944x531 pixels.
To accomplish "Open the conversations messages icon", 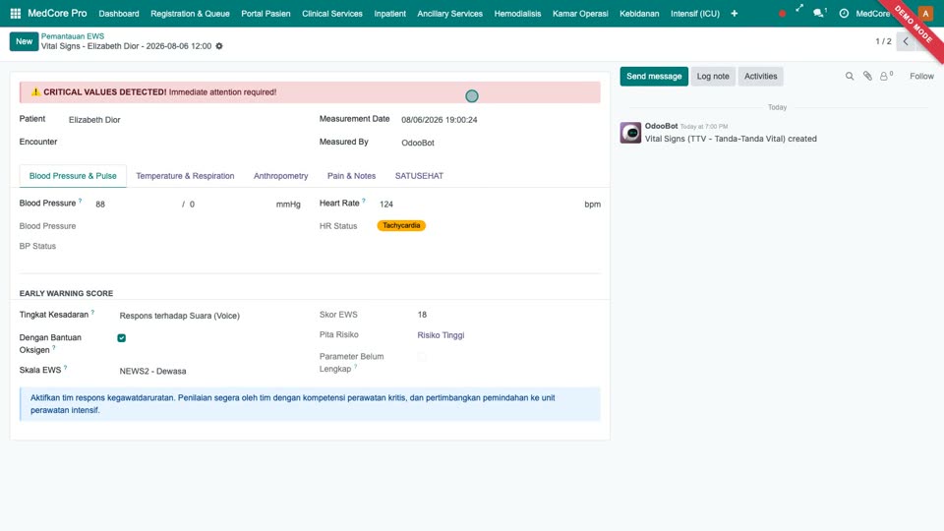I will 819,13.
